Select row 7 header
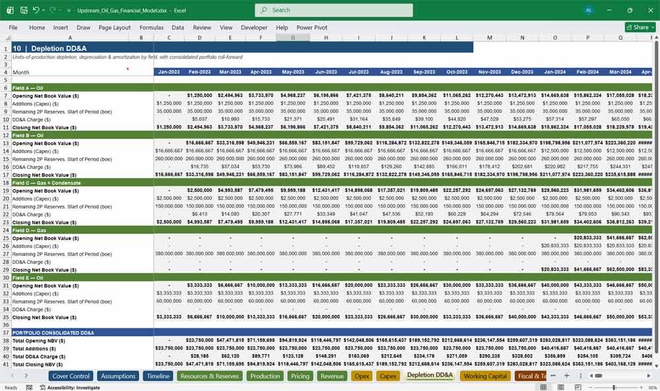Screen dimensions: 660x391 point(6,96)
